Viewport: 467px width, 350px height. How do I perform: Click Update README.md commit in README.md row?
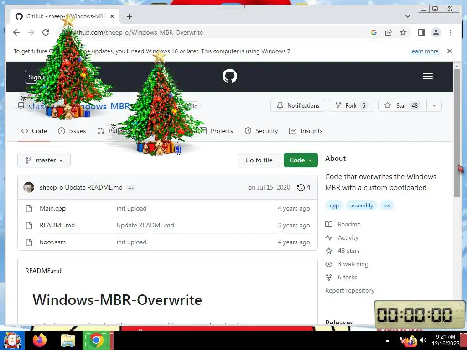tap(145, 225)
